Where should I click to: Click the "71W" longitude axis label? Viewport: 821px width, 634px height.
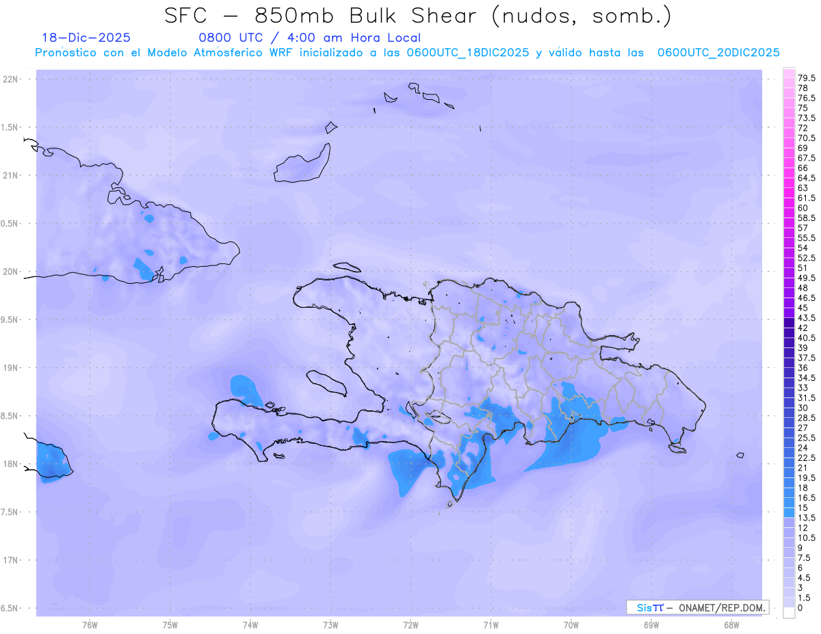click(x=491, y=625)
